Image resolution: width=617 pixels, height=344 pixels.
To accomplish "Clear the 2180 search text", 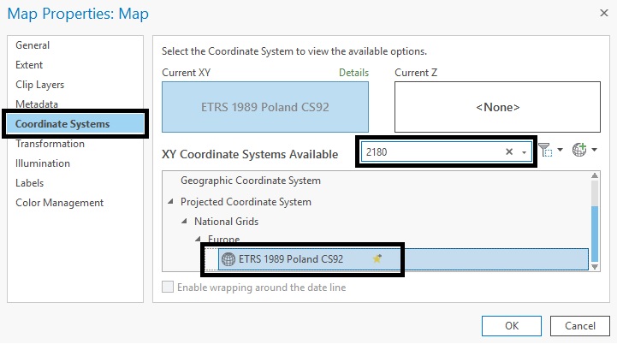I will click(509, 151).
